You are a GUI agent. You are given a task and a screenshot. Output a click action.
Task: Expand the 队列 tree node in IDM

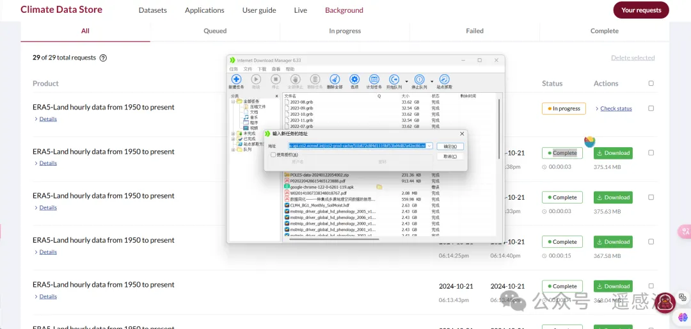(233, 149)
